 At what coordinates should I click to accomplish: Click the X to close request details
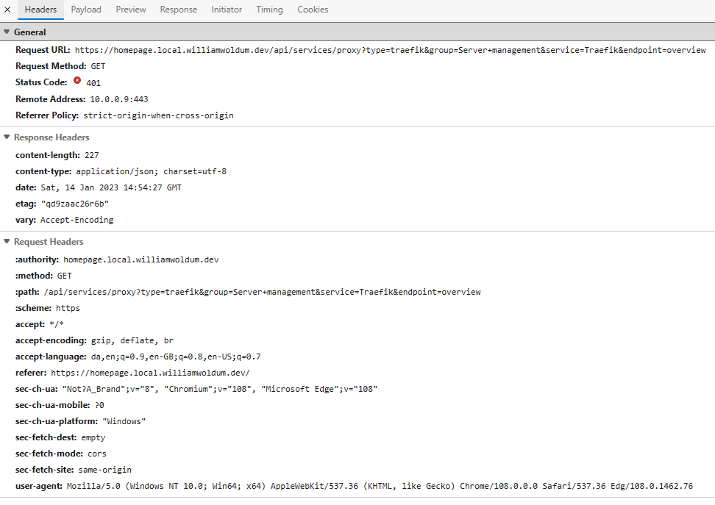(x=7, y=10)
